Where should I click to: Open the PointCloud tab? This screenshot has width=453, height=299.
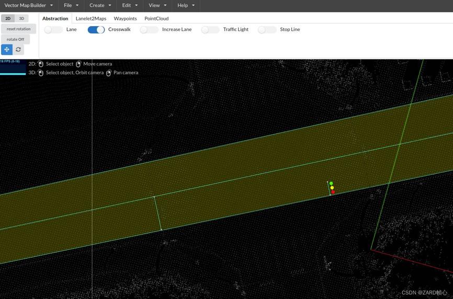(156, 18)
